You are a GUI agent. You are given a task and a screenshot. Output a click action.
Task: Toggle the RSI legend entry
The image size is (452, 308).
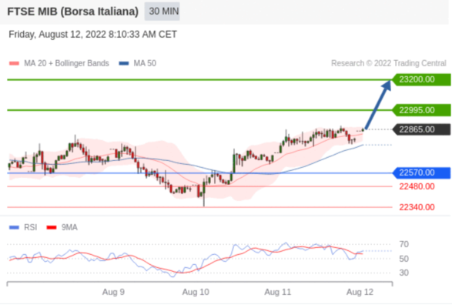[x=23, y=228]
